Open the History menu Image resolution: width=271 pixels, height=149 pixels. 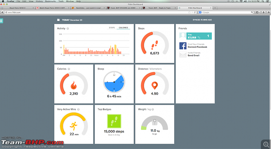tap(39, 1)
